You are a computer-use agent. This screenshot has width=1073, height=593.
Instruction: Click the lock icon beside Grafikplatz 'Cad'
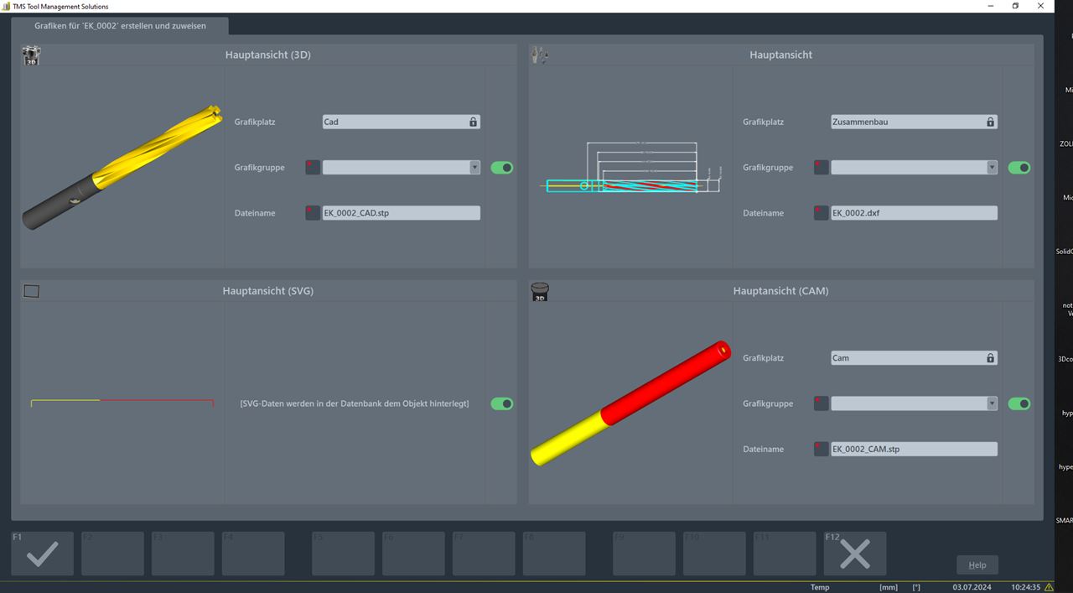(474, 122)
